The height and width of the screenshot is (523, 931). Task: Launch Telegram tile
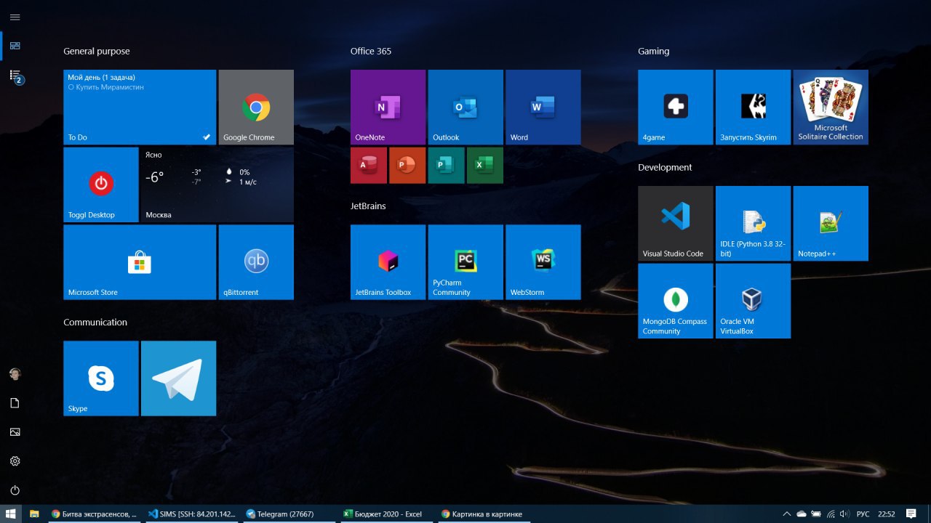[178, 378]
